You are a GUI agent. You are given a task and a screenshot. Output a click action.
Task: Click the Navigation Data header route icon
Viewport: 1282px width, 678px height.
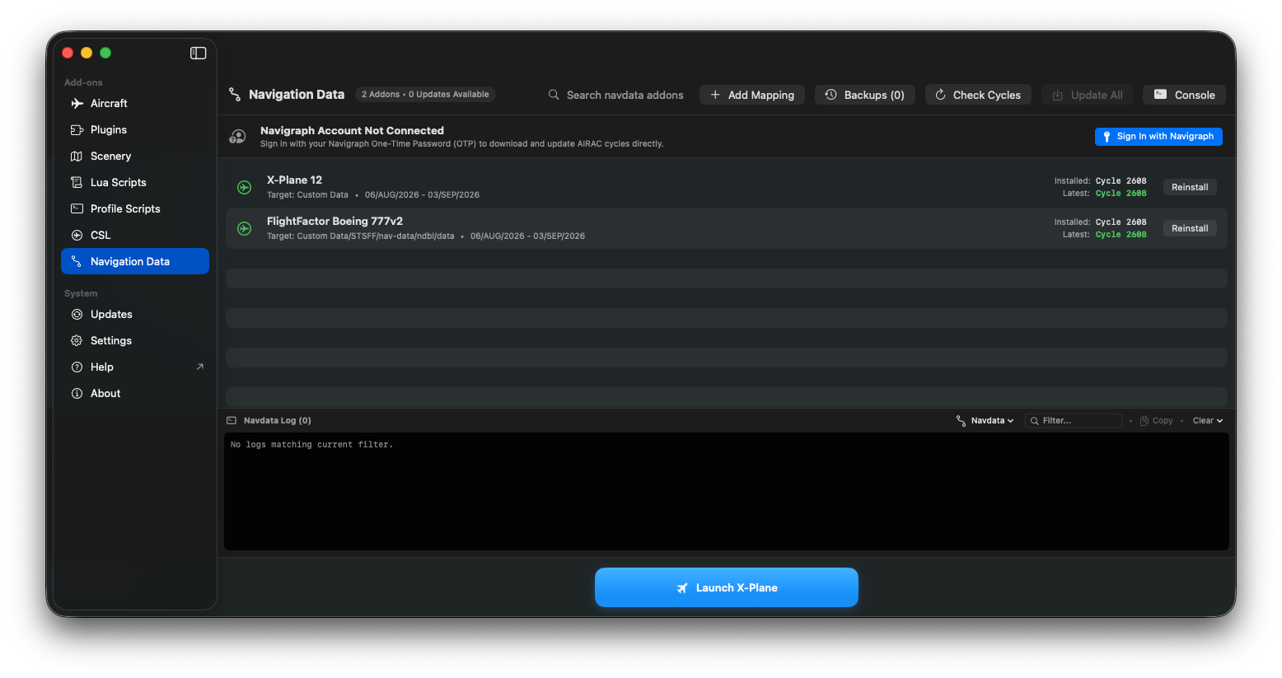(235, 95)
